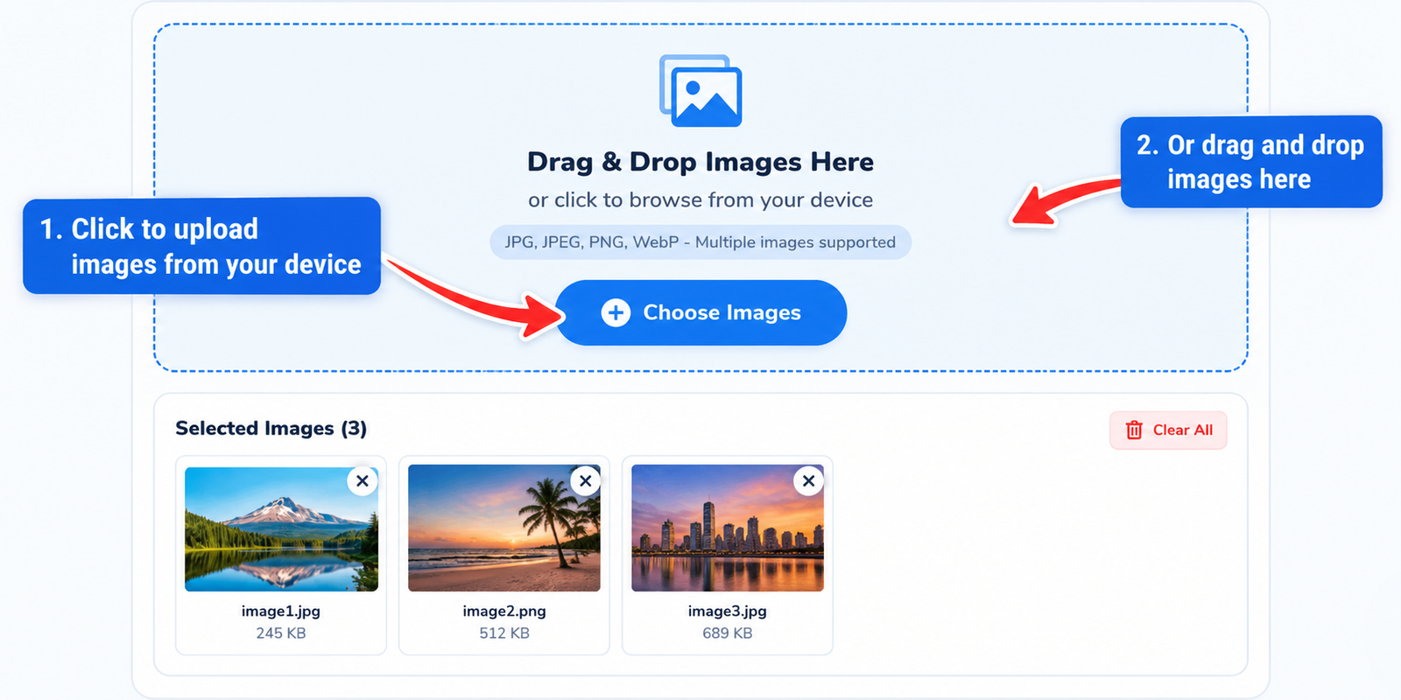
Task: Click the file name "image1.jpg"
Action: (281, 611)
